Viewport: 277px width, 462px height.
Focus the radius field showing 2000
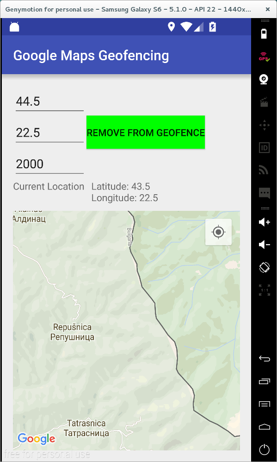[x=49, y=165]
